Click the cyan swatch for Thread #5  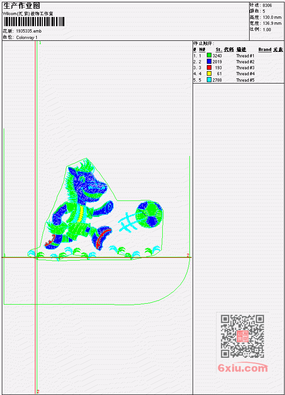click(x=209, y=80)
